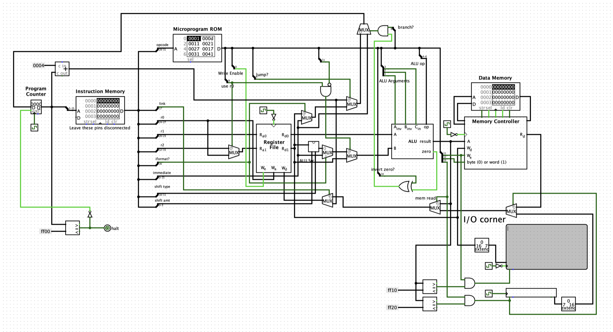Image resolution: width=613 pixels, height=332 pixels.
Task: Select the Instruction Memory component
Action: tap(100, 110)
